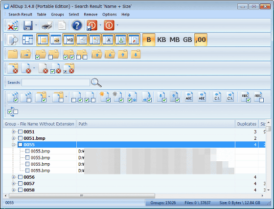This screenshot has width=274, height=209.
Task: Click the printer icon
Action: tap(47, 25)
